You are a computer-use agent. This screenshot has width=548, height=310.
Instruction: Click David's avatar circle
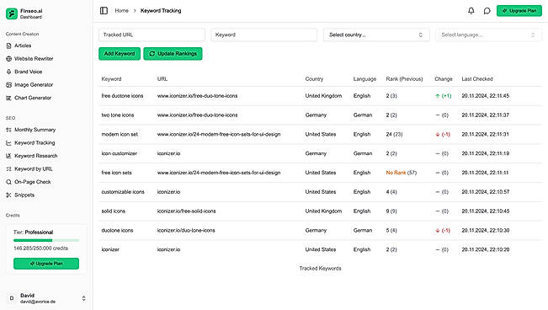click(x=12, y=298)
